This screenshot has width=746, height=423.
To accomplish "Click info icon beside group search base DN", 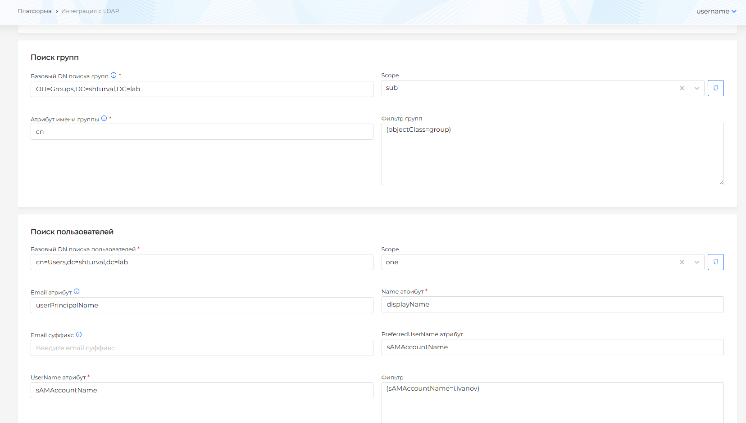I will pyautogui.click(x=114, y=76).
